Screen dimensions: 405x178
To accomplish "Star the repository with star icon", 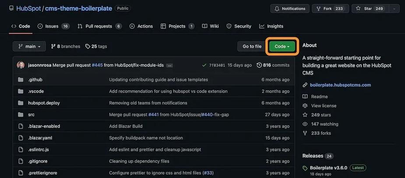I will click(x=358, y=8).
